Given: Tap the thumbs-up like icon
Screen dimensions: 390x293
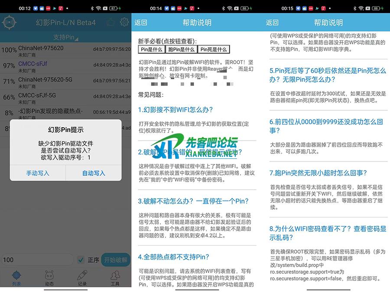Looking at the screenshot, I should pos(110,22).
